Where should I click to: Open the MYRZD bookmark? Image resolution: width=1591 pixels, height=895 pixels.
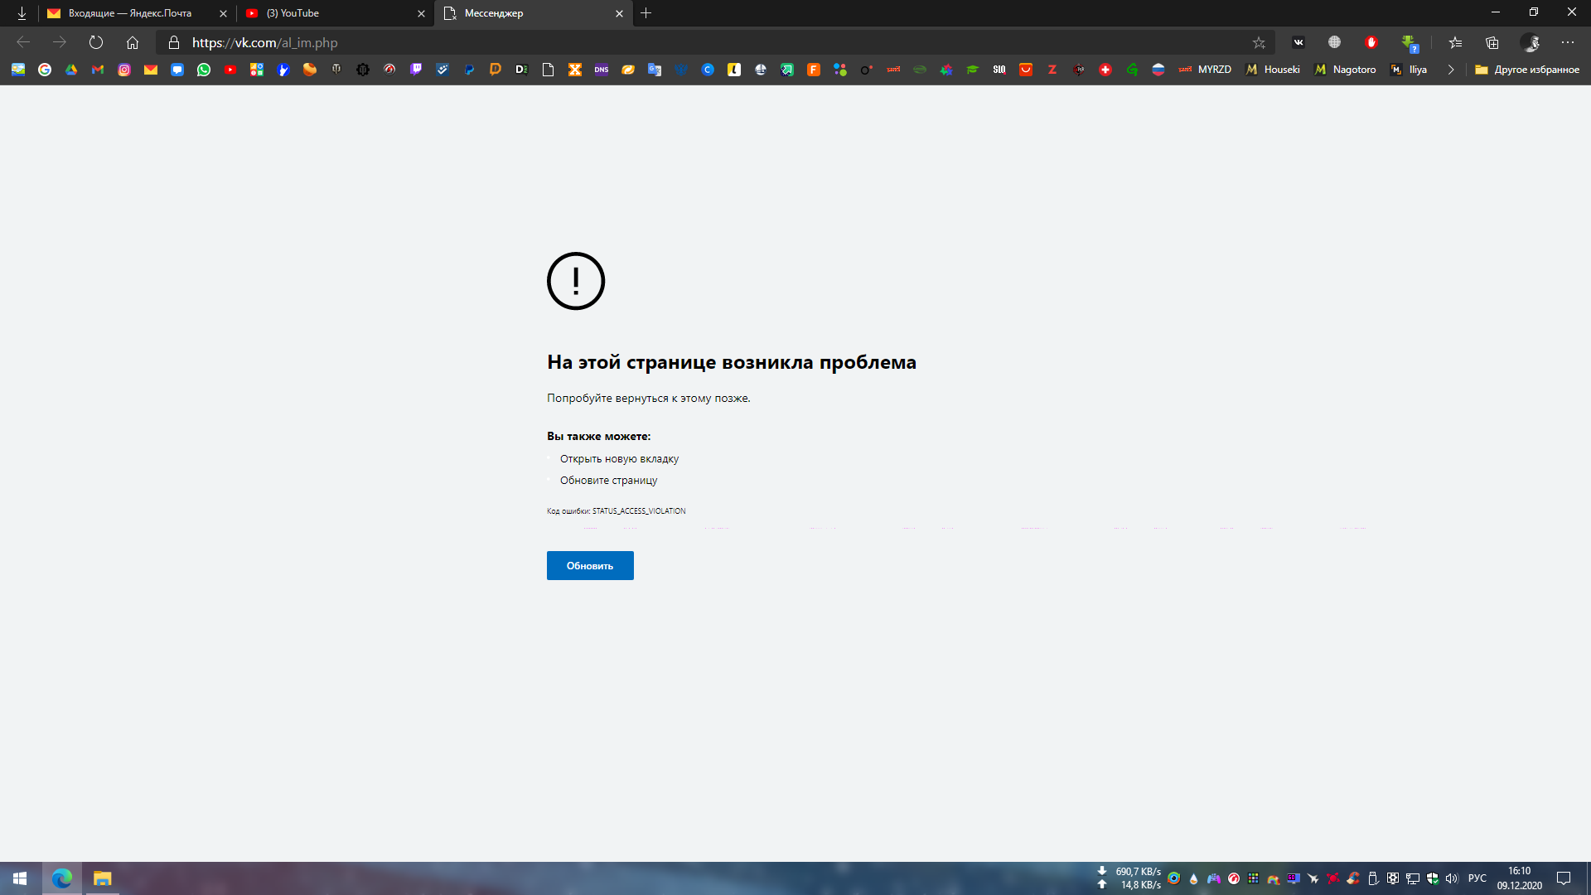coord(1205,70)
